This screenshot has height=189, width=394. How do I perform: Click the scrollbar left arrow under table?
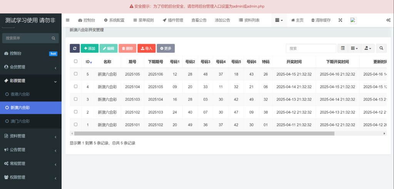(x=72, y=134)
